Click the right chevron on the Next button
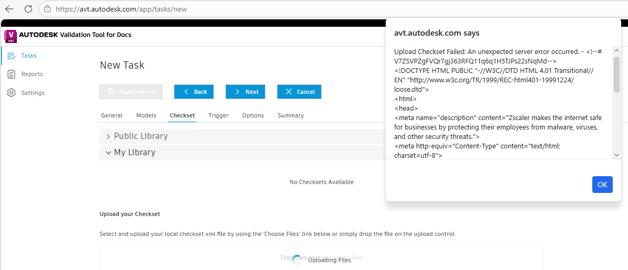This screenshot has width=628, height=270. [x=238, y=92]
